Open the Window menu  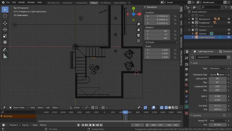tap(31, 3)
